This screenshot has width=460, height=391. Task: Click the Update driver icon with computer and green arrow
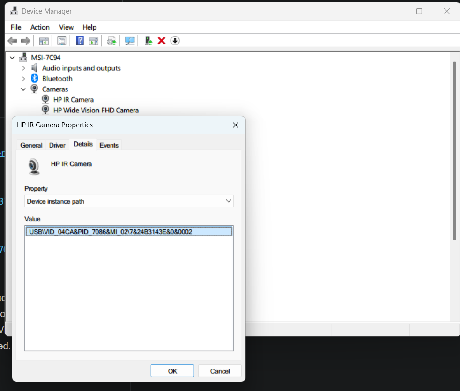148,41
